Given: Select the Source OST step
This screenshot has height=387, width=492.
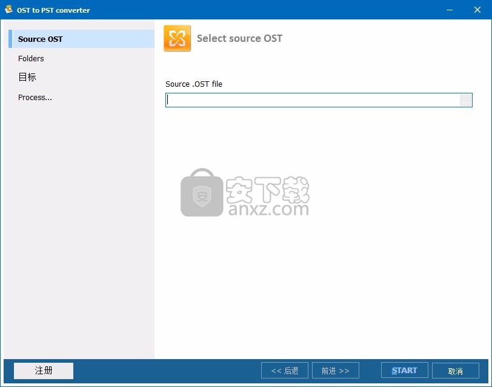Looking at the screenshot, I should [x=82, y=39].
